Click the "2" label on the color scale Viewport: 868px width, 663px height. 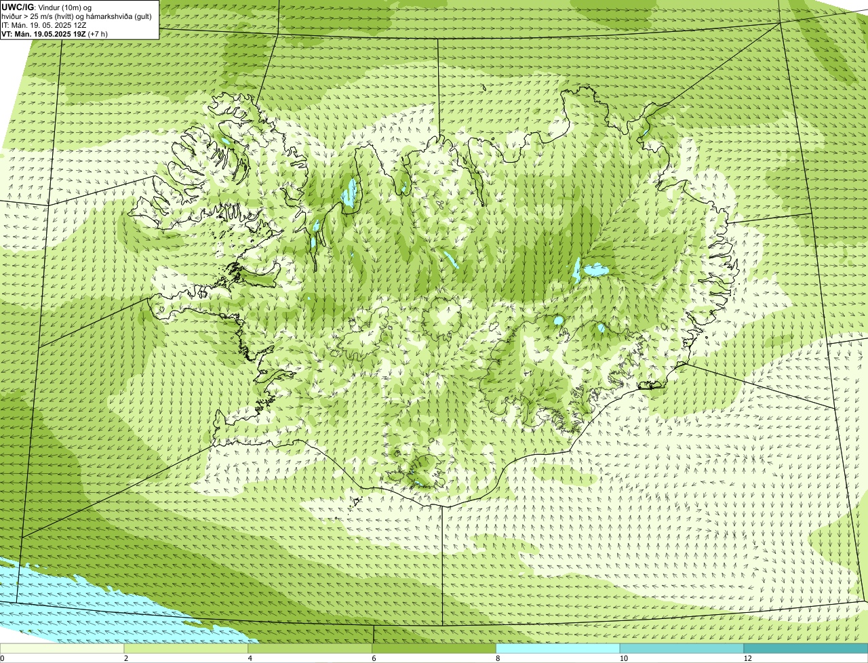point(126,658)
